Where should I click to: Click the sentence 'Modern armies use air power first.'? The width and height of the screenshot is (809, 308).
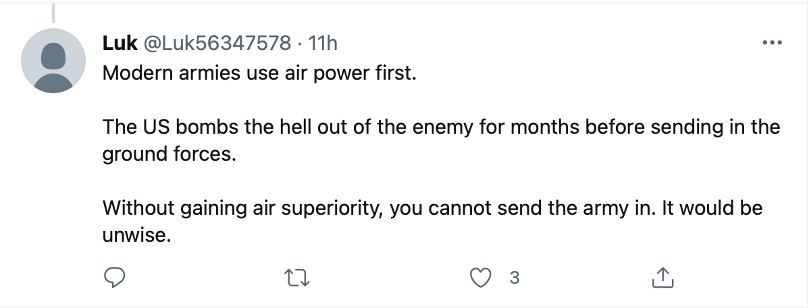click(260, 72)
